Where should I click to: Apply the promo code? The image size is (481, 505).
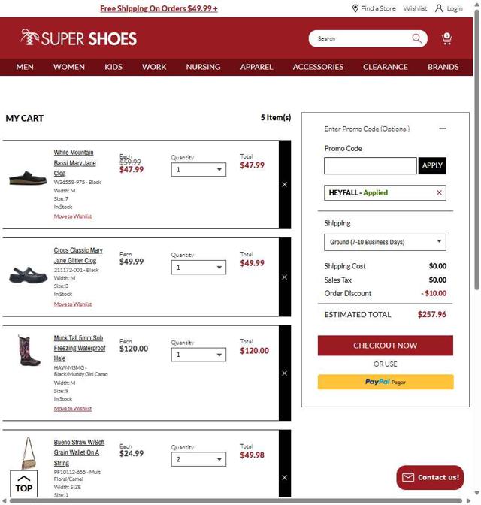[432, 165]
